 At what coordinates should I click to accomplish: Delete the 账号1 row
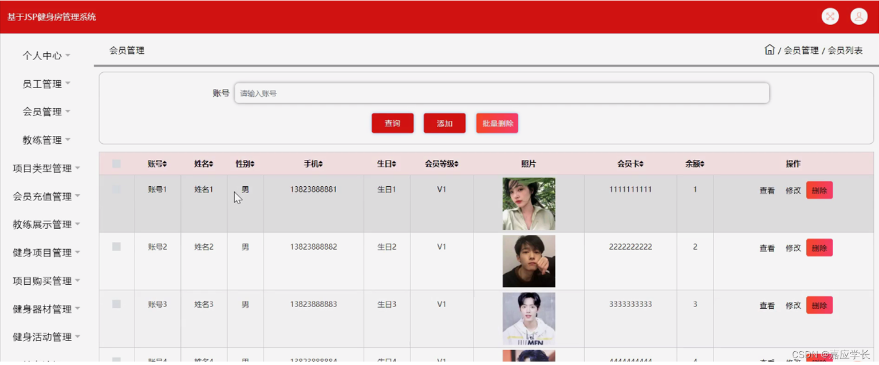(x=819, y=190)
